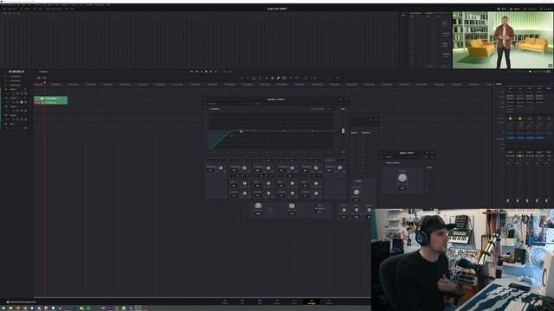Image resolution: width=554 pixels, height=311 pixels.
Task: Open Band 3 filter shape dropdown
Action: point(269,161)
